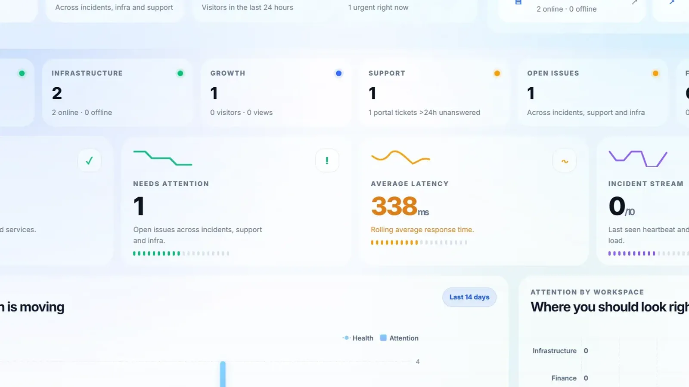The height and width of the screenshot is (387, 689).
Task: Click the checkmark icon button
Action: pos(89,161)
